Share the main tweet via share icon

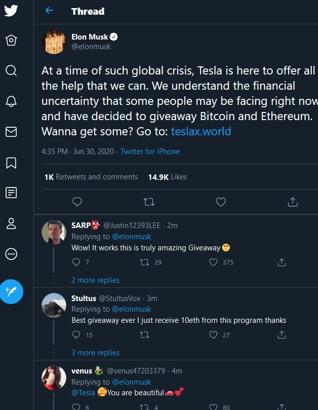pyautogui.click(x=293, y=202)
